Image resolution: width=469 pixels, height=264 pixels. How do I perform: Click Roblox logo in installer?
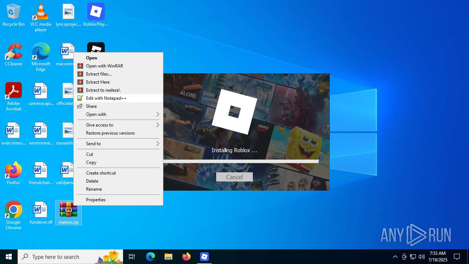(234, 111)
